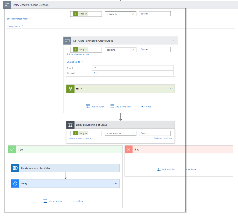Click the Delay provisioning of Group condition icon
238x216 pixels.
pos(70,125)
